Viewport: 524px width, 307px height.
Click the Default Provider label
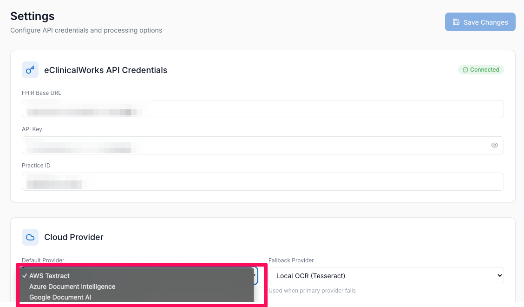coord(43,260)
